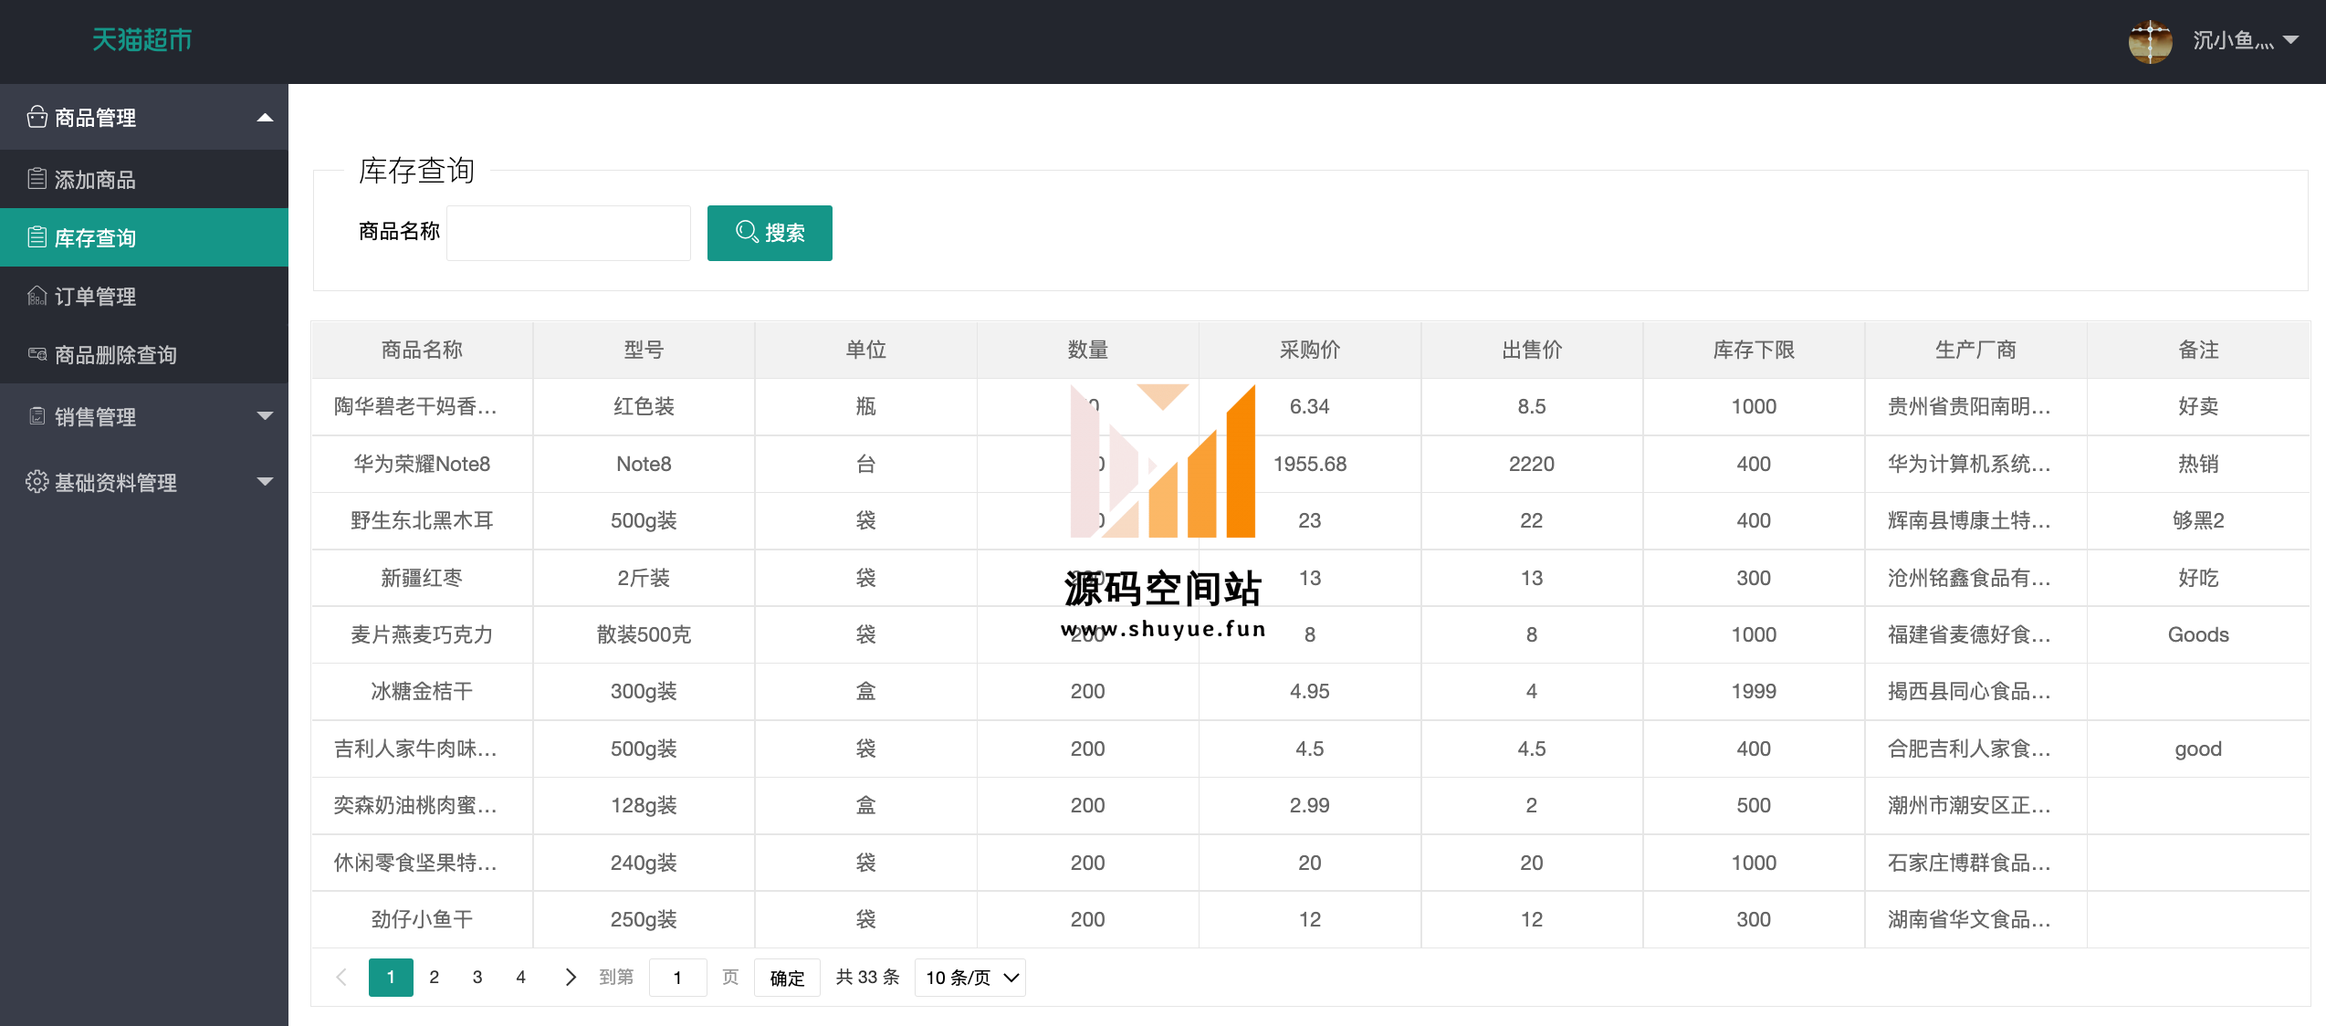Click the 库存查询 sidebar icon
2326x1026 pixels.
pos(37,237)
